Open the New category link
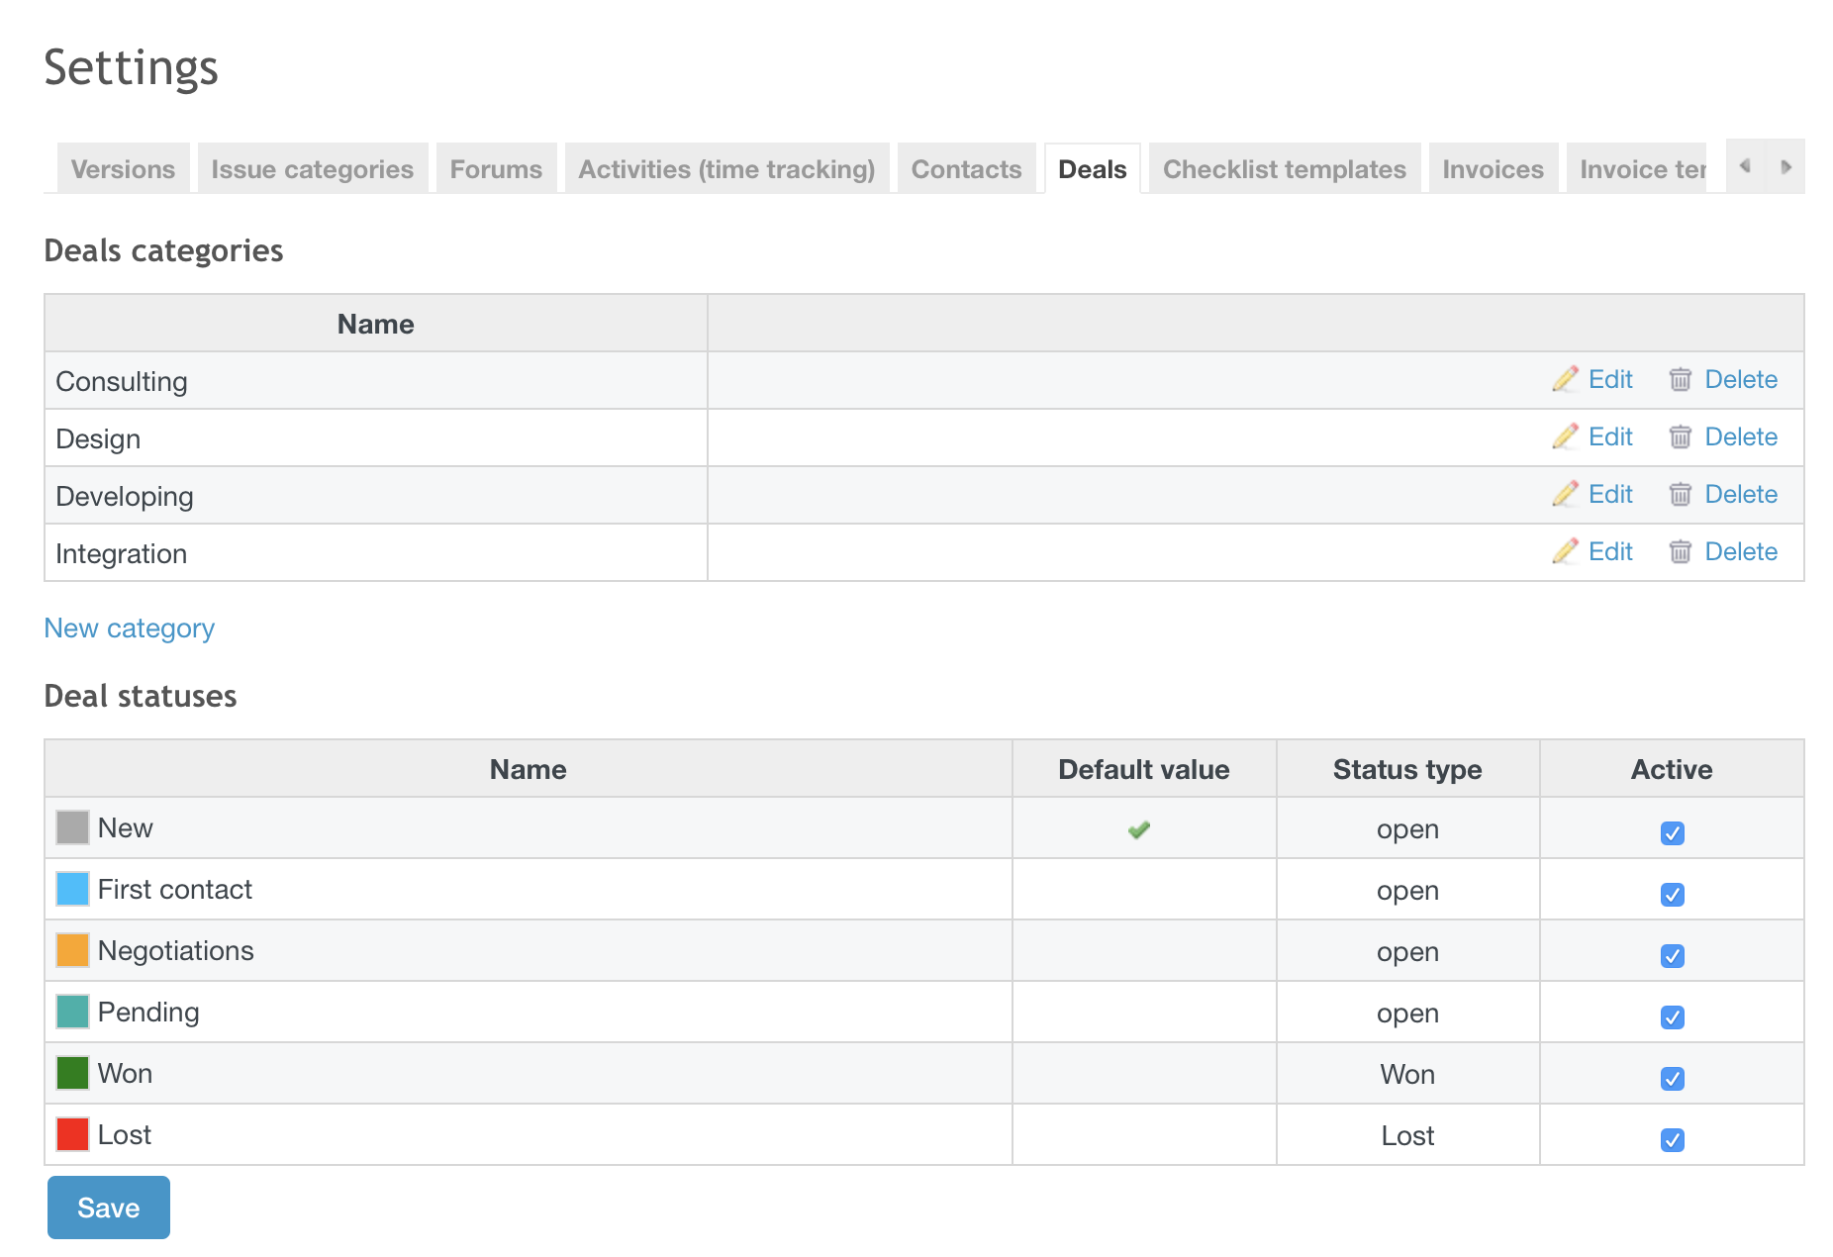 (x=129, y=628)
